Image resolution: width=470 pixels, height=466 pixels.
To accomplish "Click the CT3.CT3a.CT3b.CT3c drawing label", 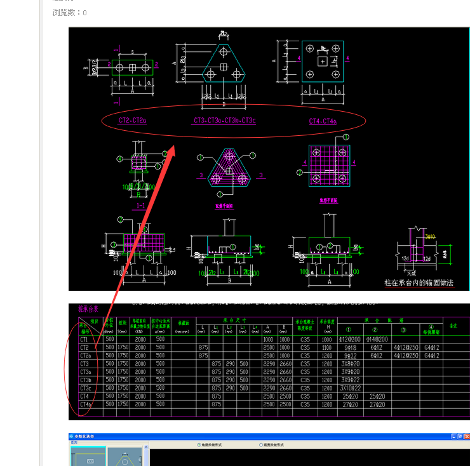I will (x=224, y=121).
